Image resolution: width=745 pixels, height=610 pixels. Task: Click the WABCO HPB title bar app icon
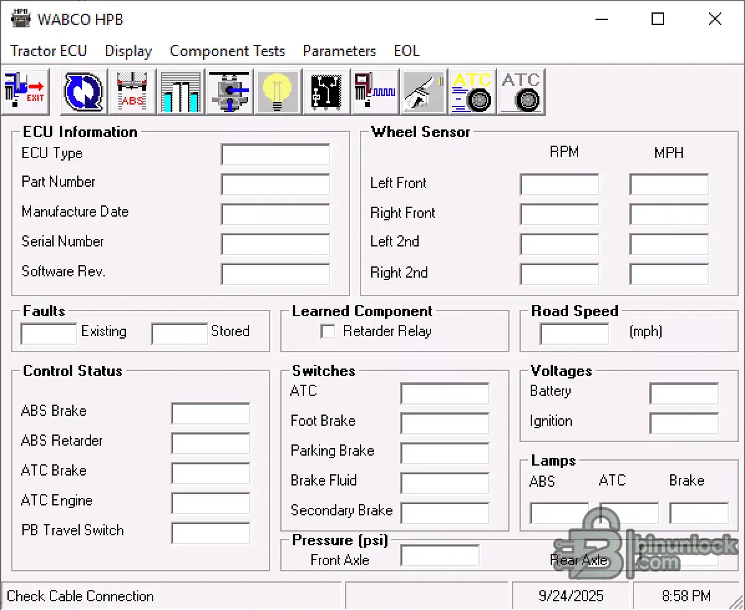21,19
